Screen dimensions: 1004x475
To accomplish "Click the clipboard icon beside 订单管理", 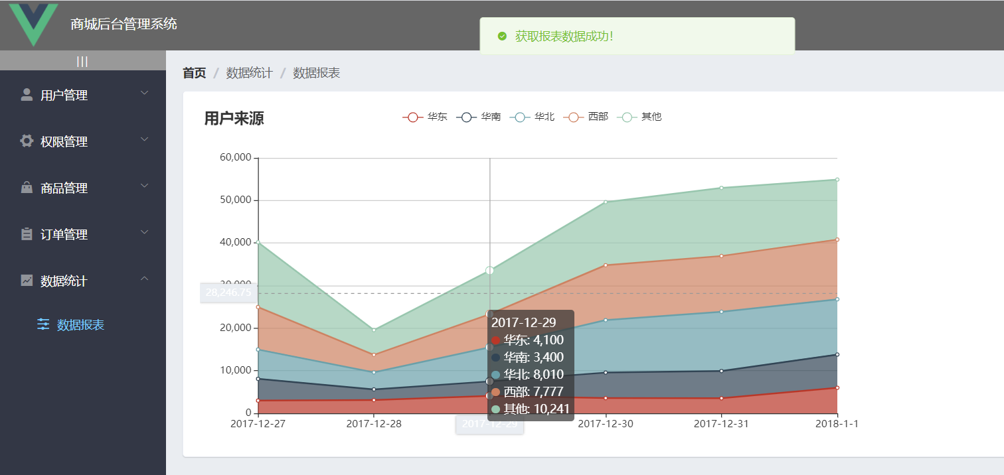I will point(27,234).
